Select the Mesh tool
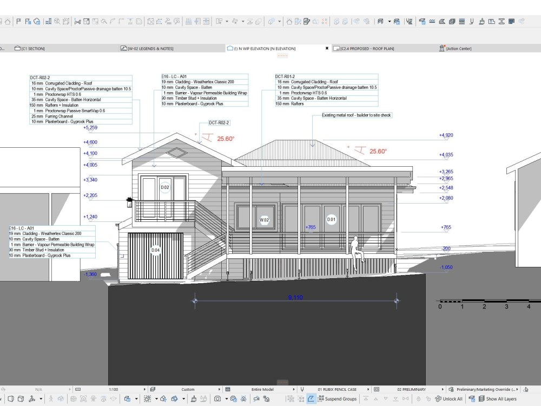Image resolution: width=541 pixels, height=406 pixels. point(432,22)
